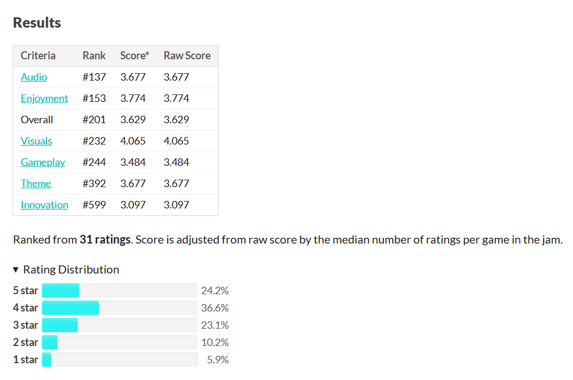573x380 pixels.
Task: Open the Audio criteria link
Action: pyautogui.click(x=33, y=77)
